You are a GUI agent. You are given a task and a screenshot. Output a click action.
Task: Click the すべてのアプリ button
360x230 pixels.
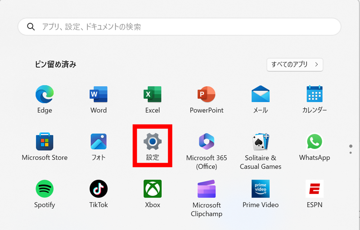pyautogui.click(x=295, y=64)
